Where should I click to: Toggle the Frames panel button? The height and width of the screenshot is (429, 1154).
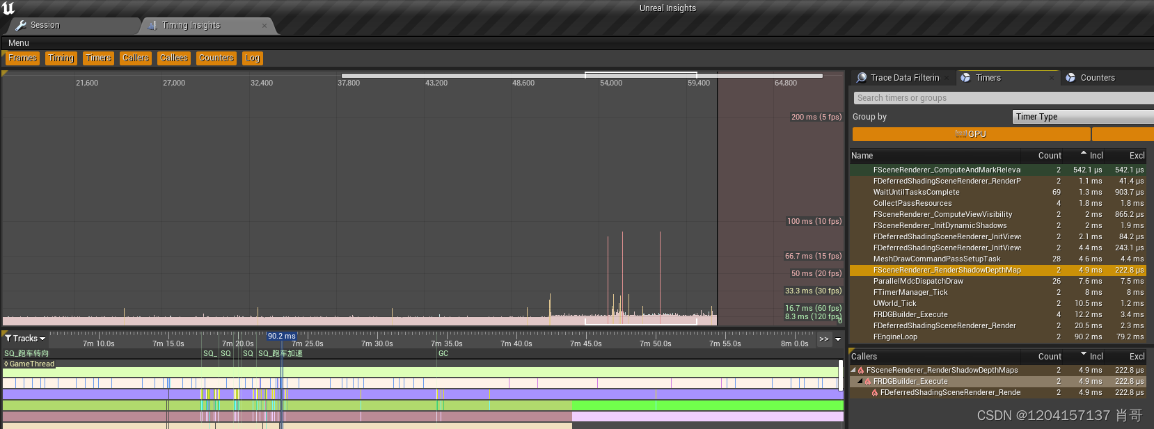tap(22, 58)
